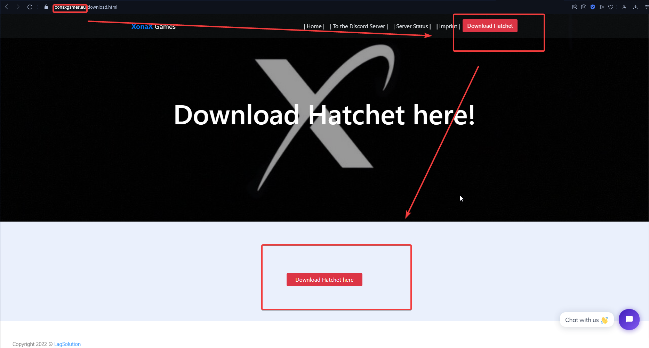
Task: Bookmark the page with the heart icon
Action: [611, 7]
